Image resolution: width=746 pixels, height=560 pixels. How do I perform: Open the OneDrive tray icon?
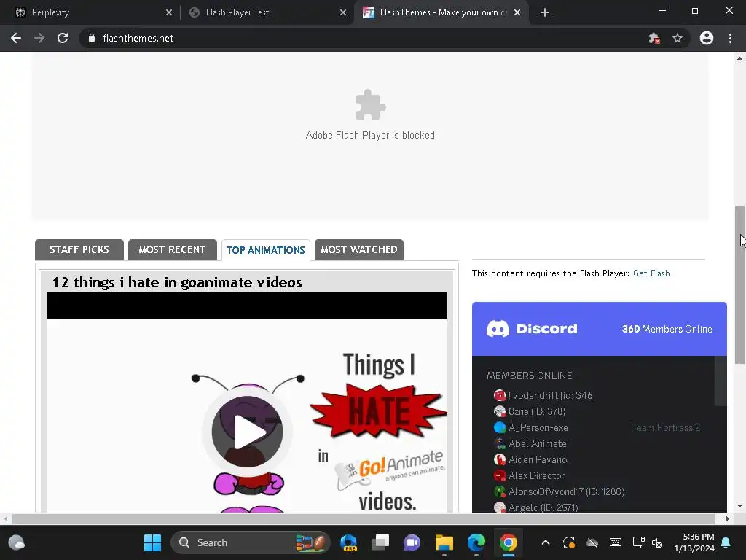pos(592,542)
